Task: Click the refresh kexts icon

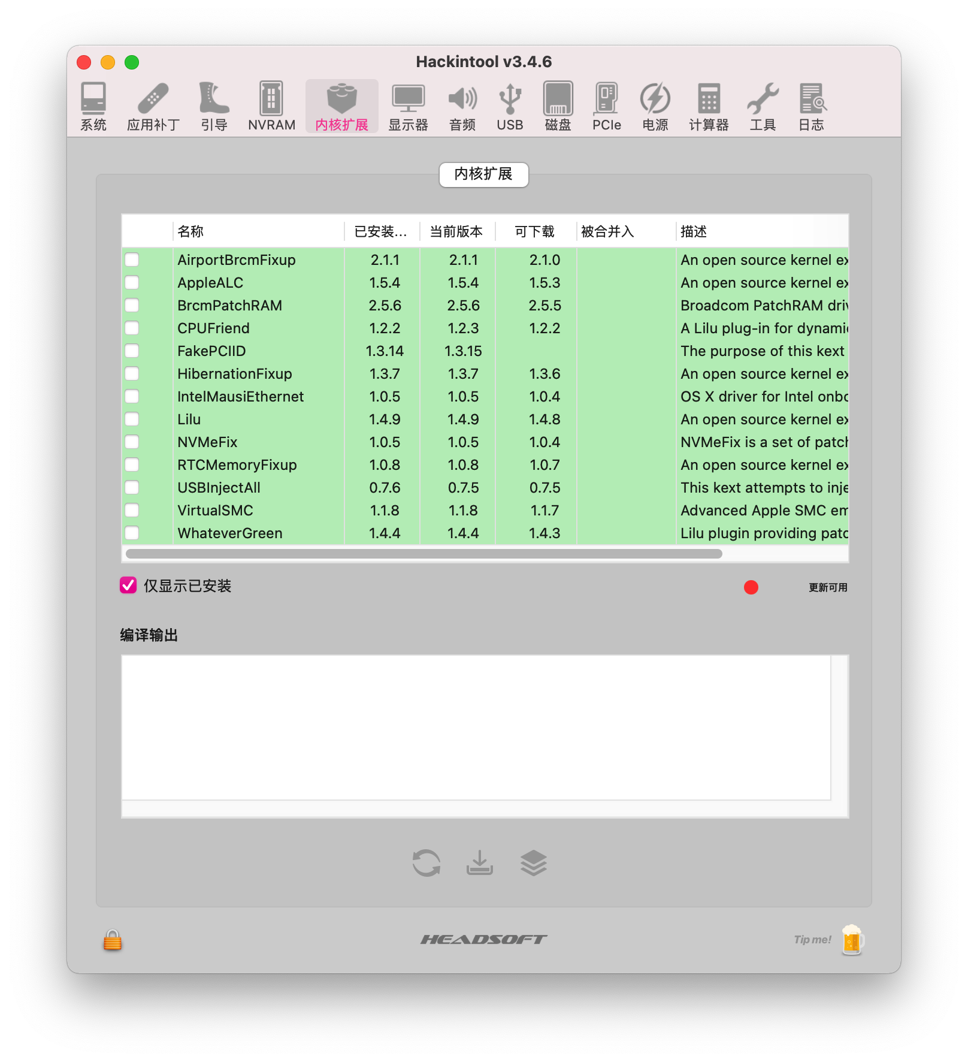Action: 426,863
